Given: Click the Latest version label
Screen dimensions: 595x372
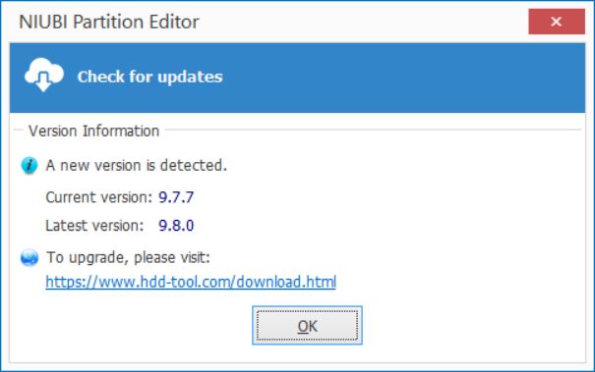Looking at the screenshot, I should tap(94, 226).
